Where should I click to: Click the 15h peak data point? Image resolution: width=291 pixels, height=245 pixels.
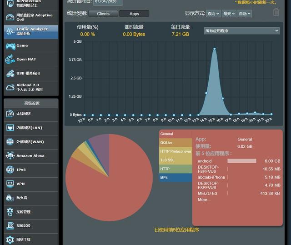(215, 49)
